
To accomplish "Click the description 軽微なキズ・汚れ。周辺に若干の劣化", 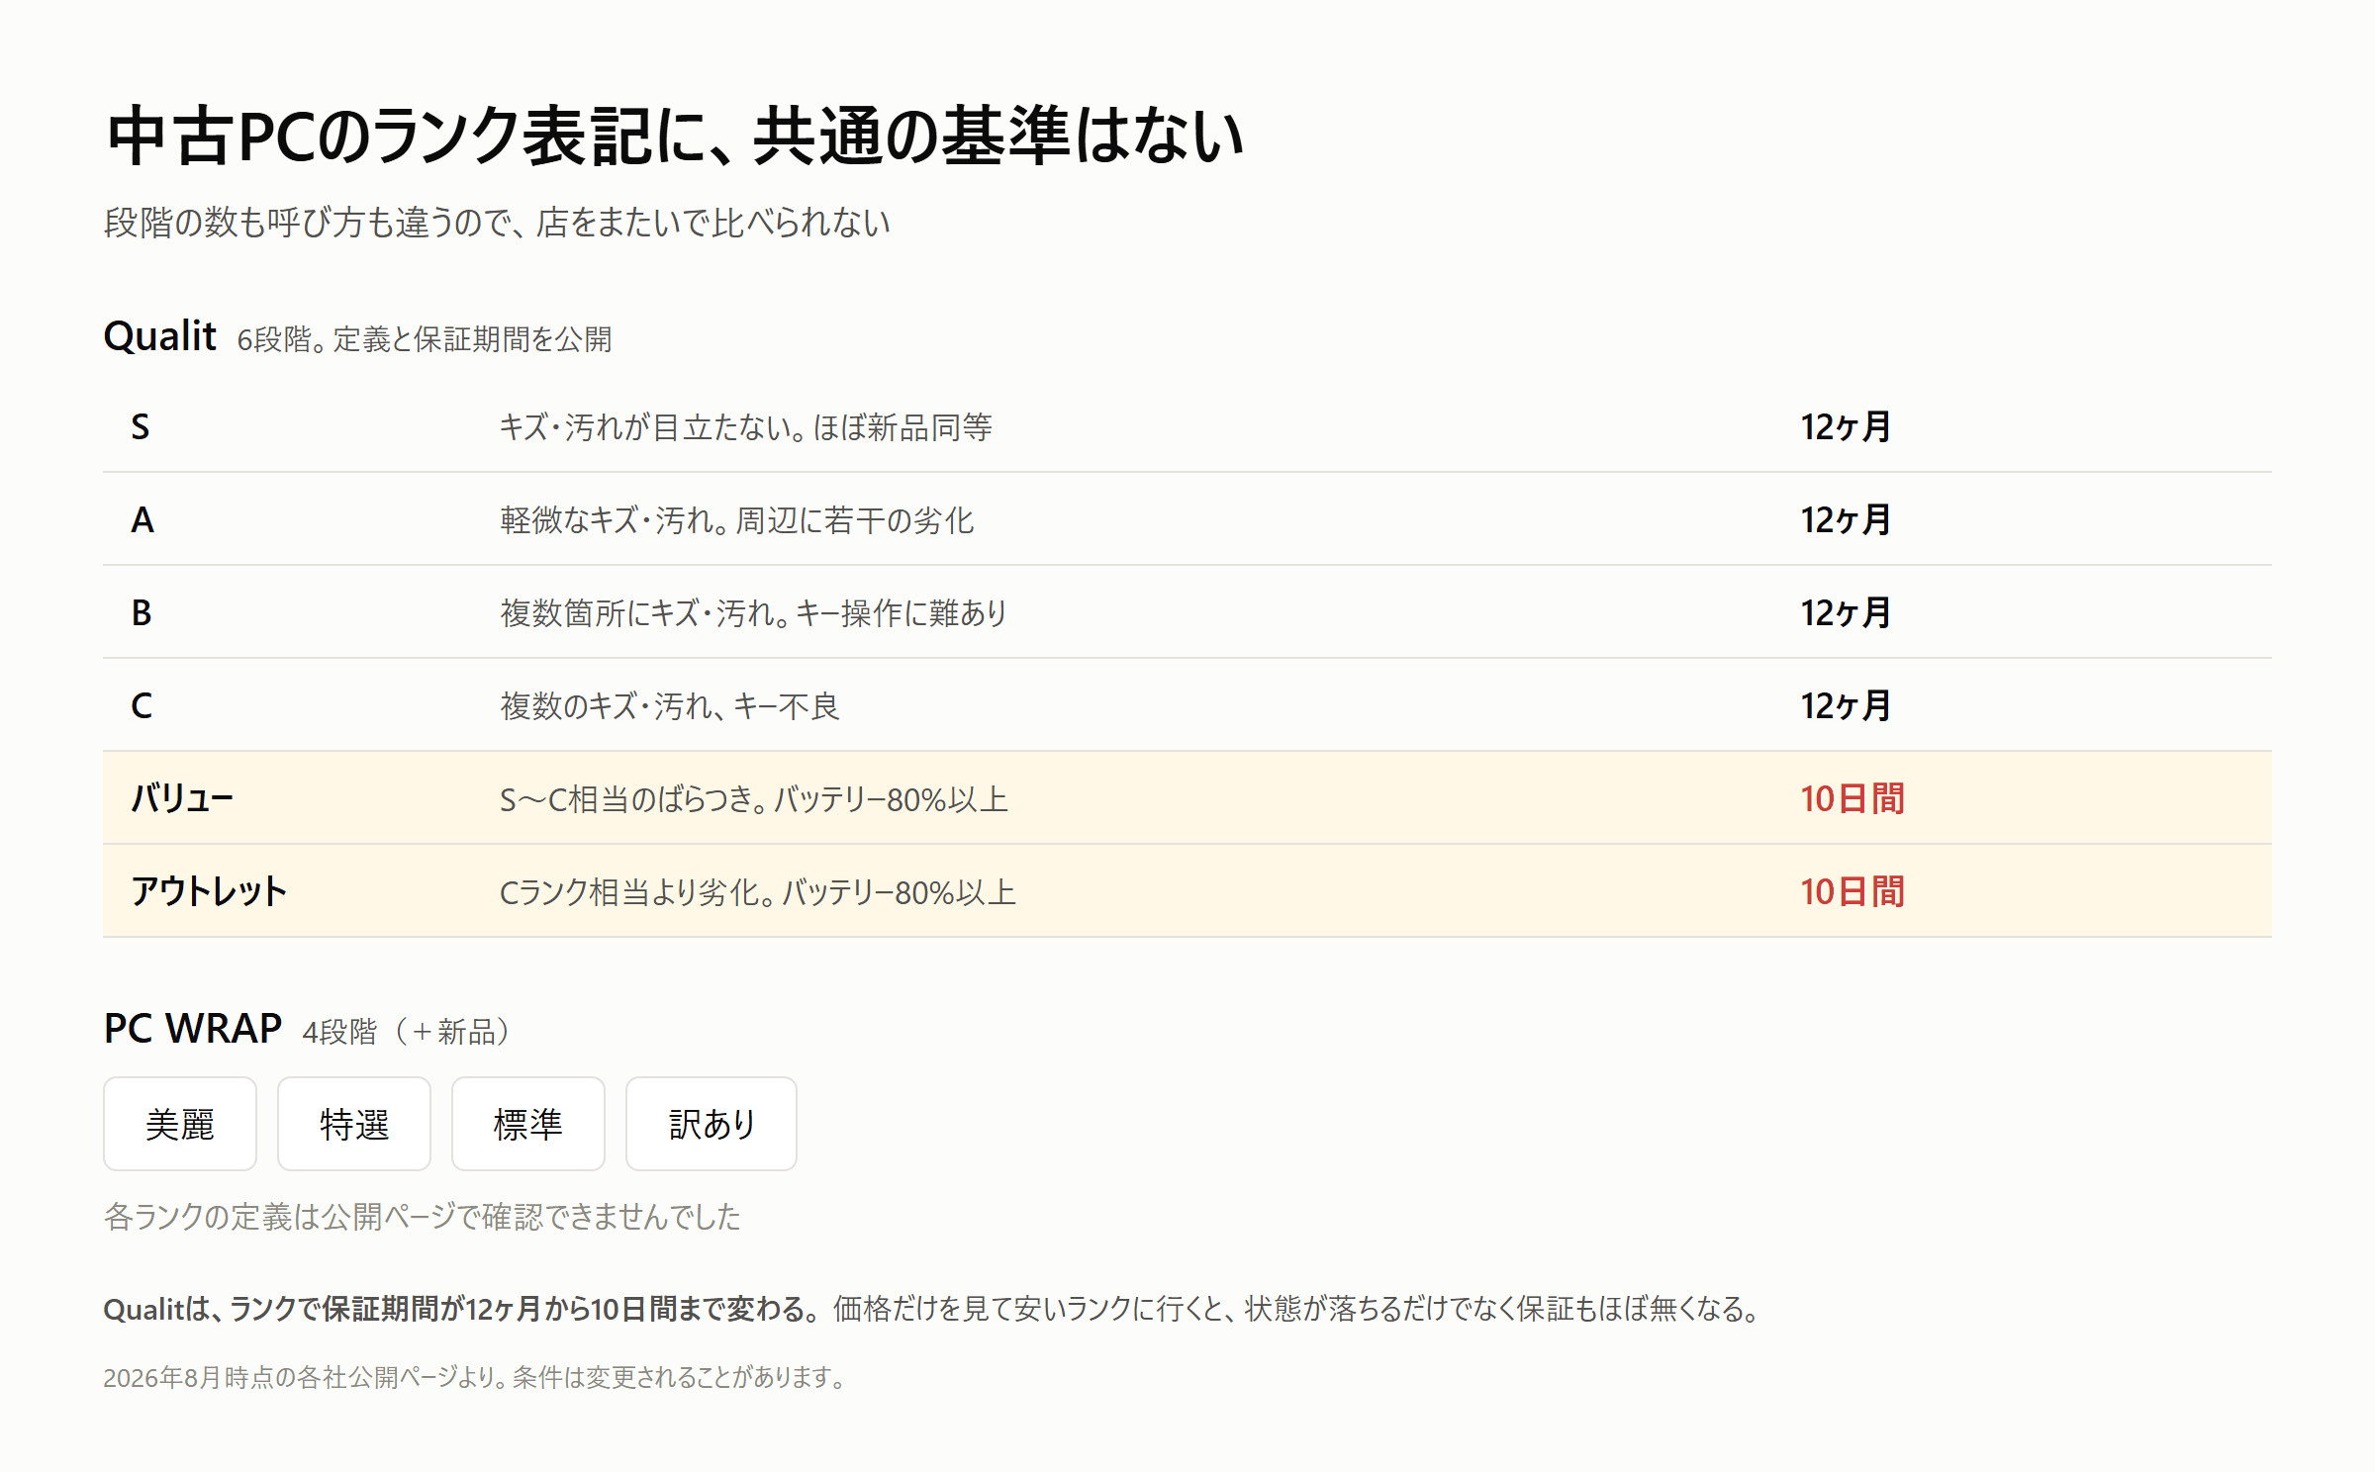I will pos(737,520).
